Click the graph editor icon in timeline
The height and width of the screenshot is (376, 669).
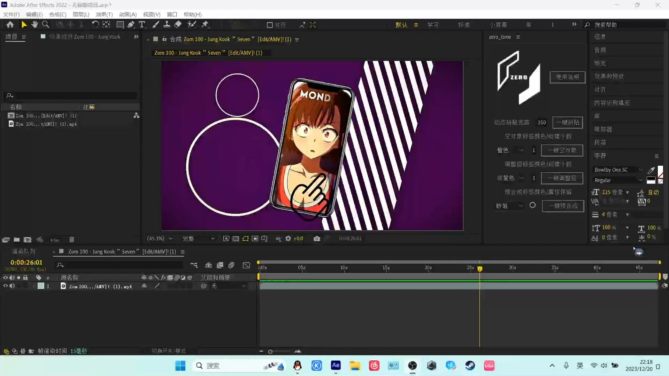pos(246,265)
